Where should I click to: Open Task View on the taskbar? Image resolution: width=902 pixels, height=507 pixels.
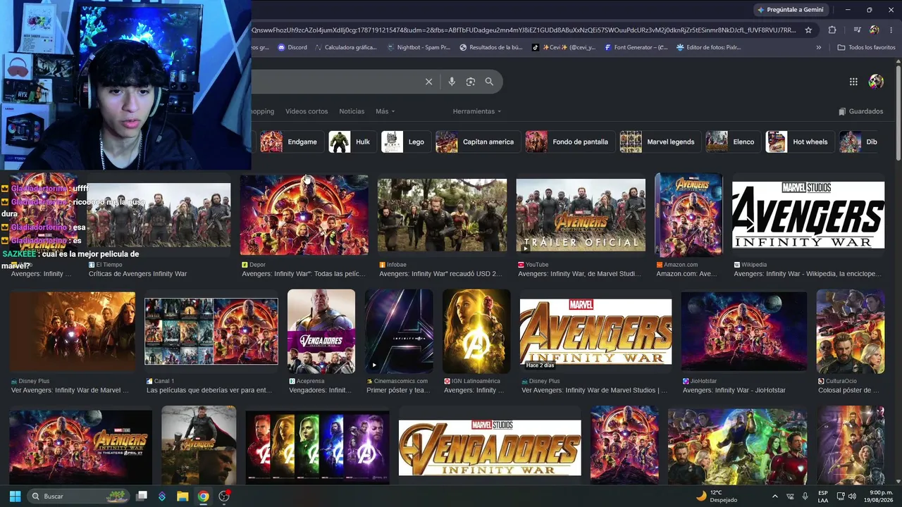[x=142, y=496]
